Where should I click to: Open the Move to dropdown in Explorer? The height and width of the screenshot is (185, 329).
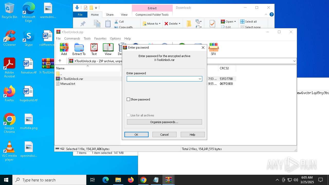(152, 24)
